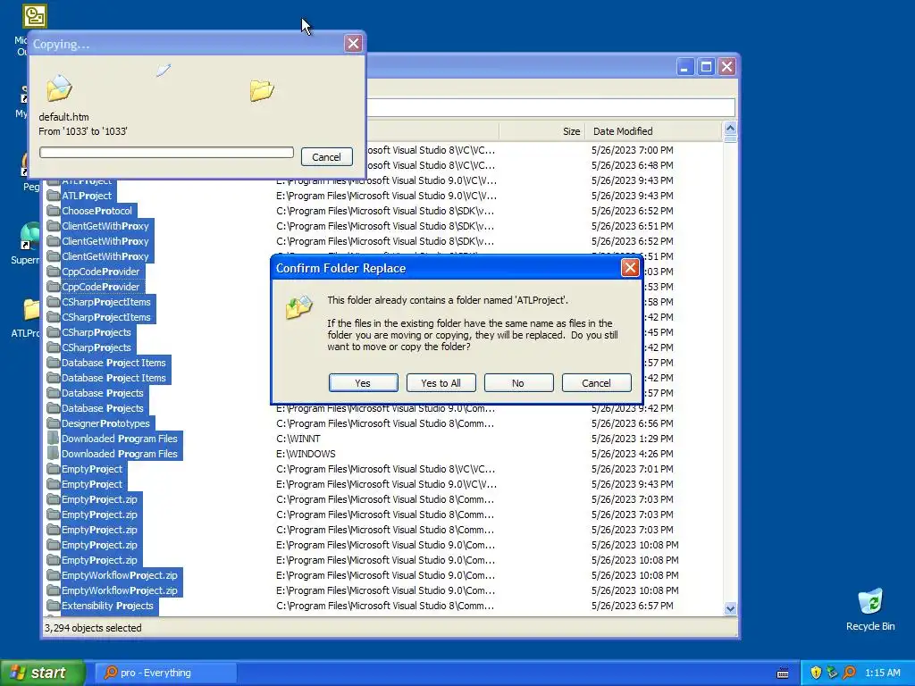Cancel the file copy in Copying dialog
The height and width of the screenshot is (686, 915).
327,156
